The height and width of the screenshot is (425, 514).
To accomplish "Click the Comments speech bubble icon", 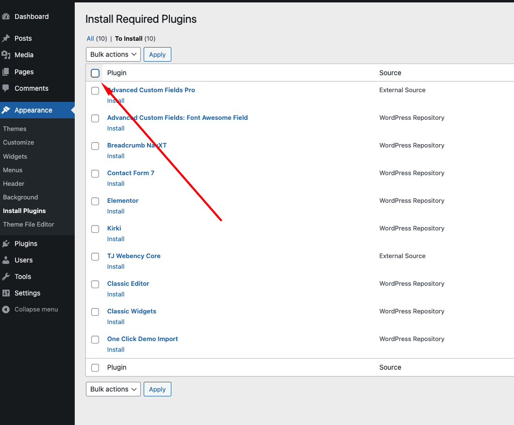I will [6, 88].
